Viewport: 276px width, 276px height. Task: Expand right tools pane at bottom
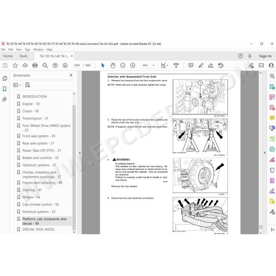pos(272,229)
